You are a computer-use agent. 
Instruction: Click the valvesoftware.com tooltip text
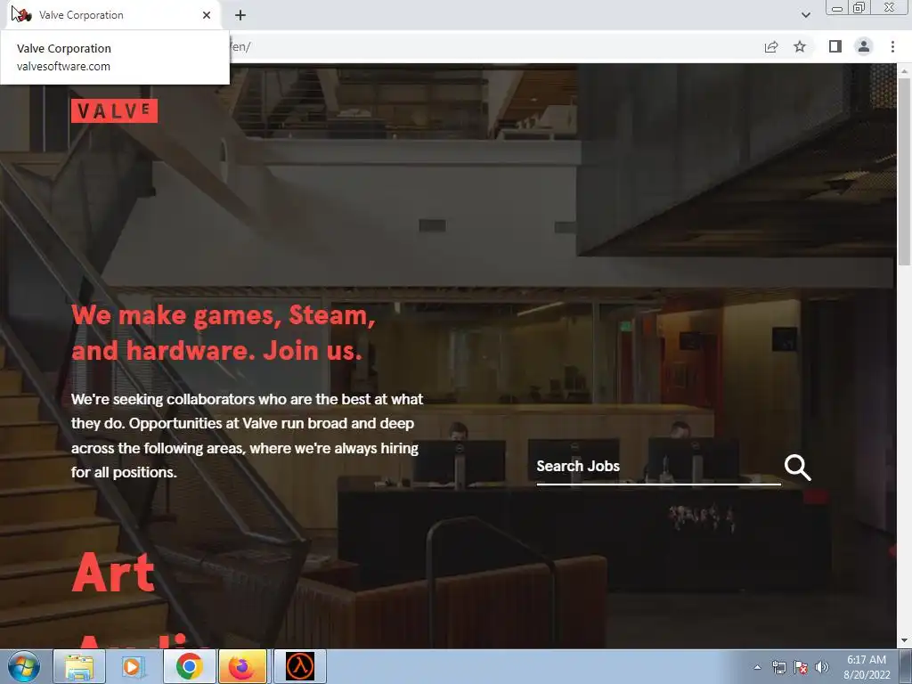[x=63, y=66]
